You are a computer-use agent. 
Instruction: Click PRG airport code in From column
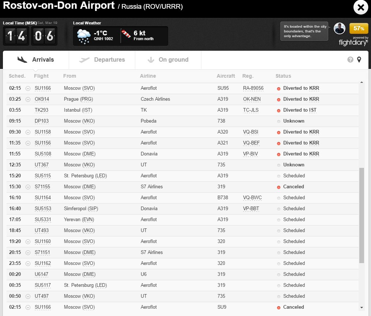[x=87, y=99]
